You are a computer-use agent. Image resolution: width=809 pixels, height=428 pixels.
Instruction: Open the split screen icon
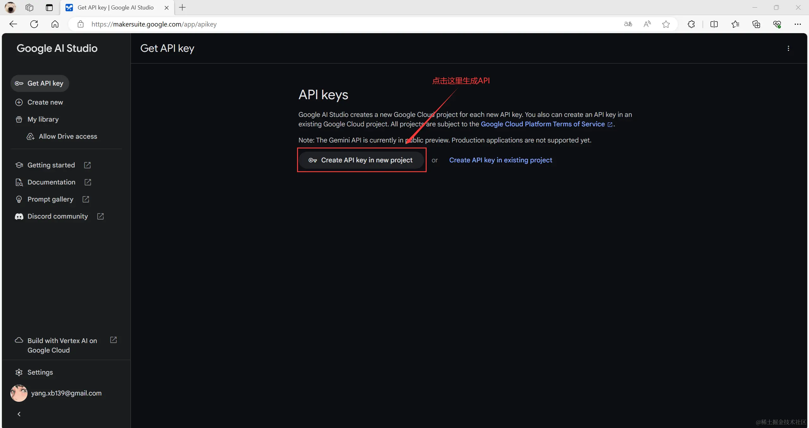click(x=714, y=24)
